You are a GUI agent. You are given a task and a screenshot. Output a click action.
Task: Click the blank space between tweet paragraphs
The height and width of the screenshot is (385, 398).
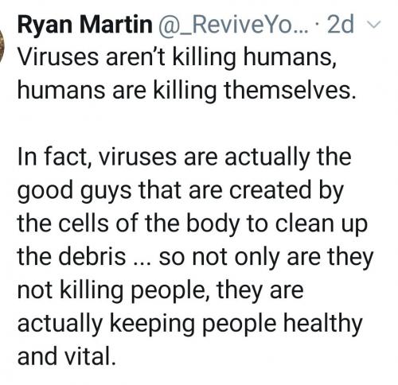[185, 124]
